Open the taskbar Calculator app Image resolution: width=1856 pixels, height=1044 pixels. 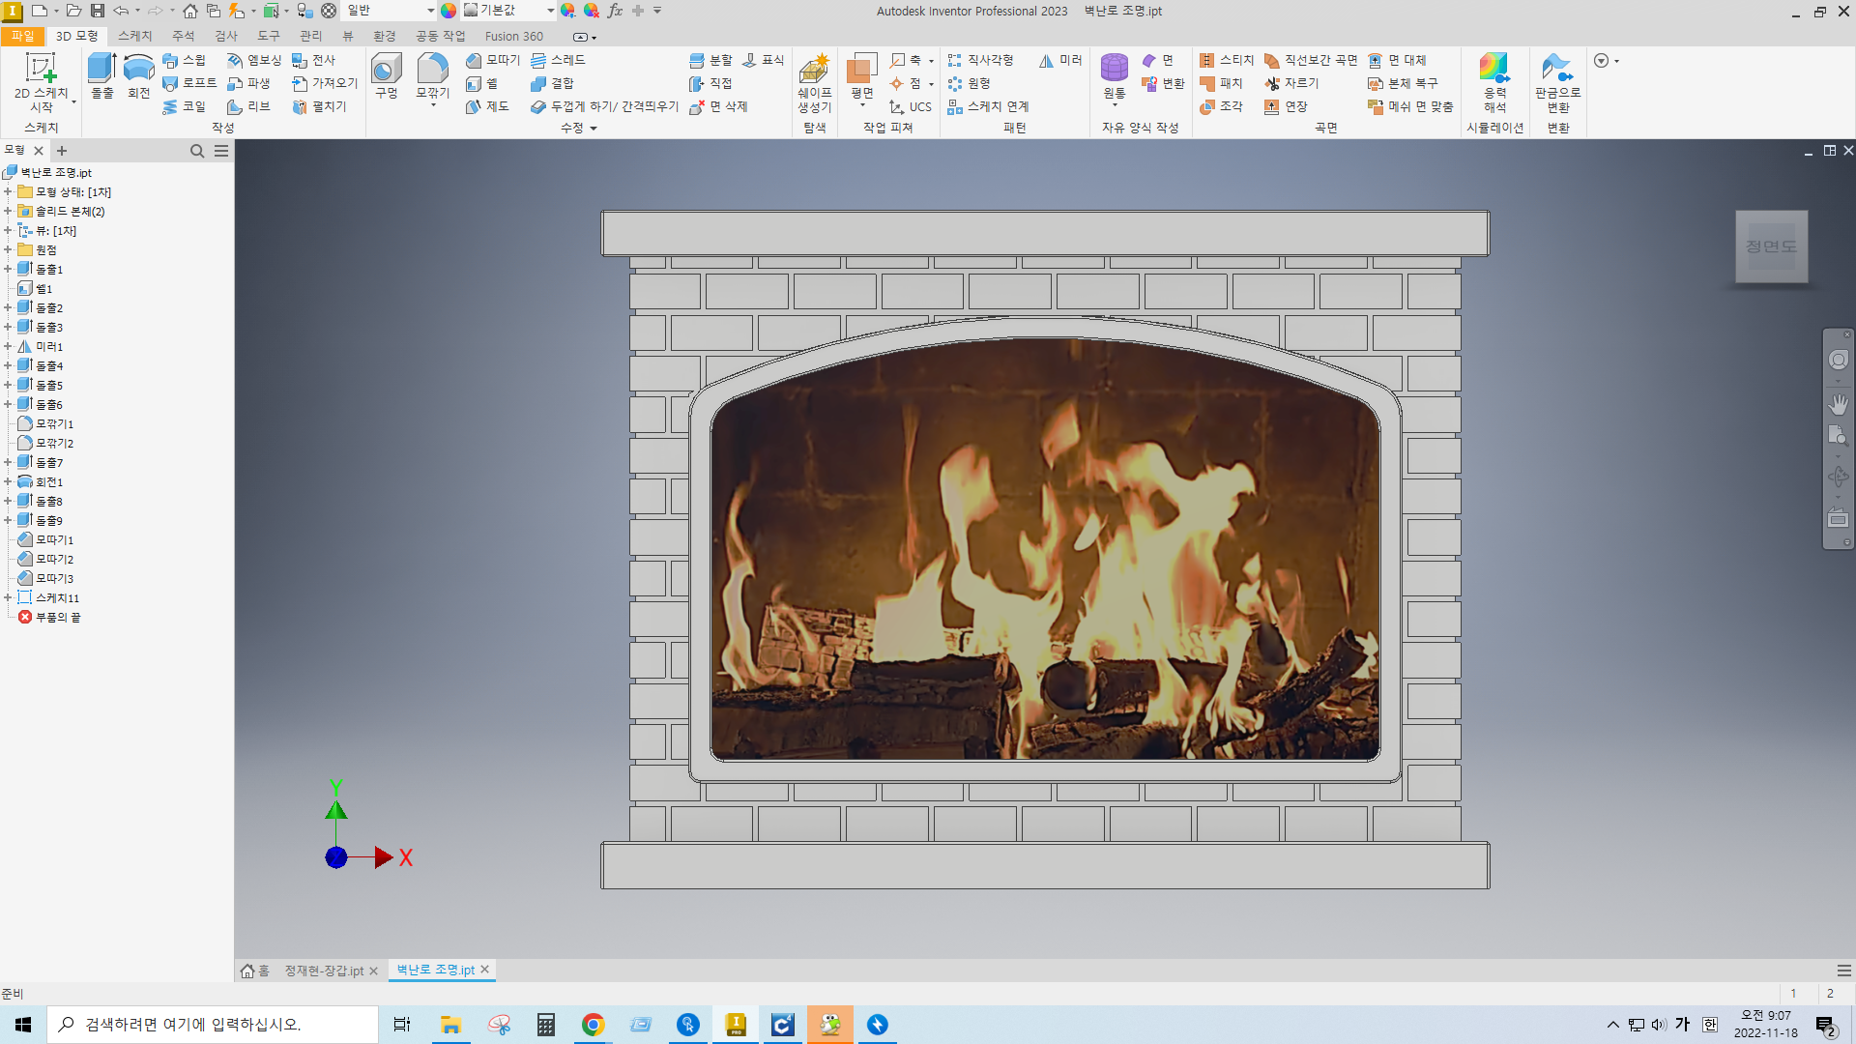point(546,1025)
